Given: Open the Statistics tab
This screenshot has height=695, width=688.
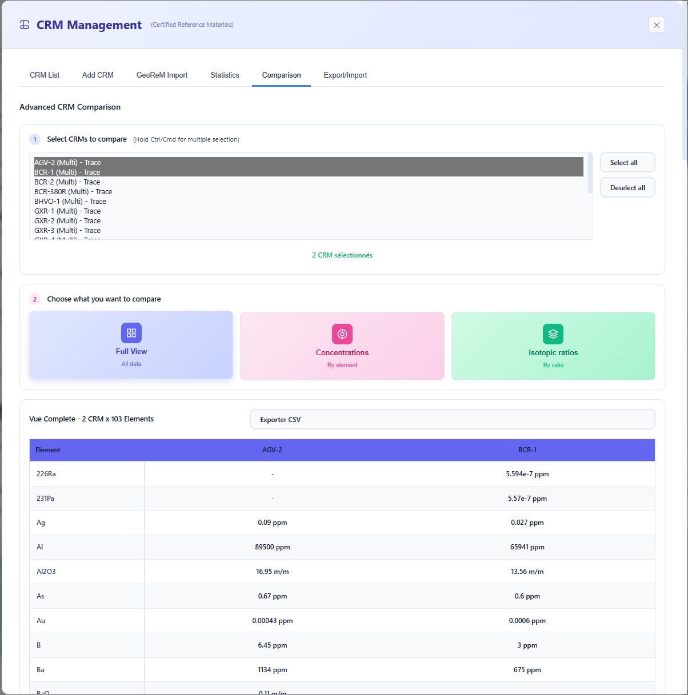Looking at the screenshot, I should (225, 75).
